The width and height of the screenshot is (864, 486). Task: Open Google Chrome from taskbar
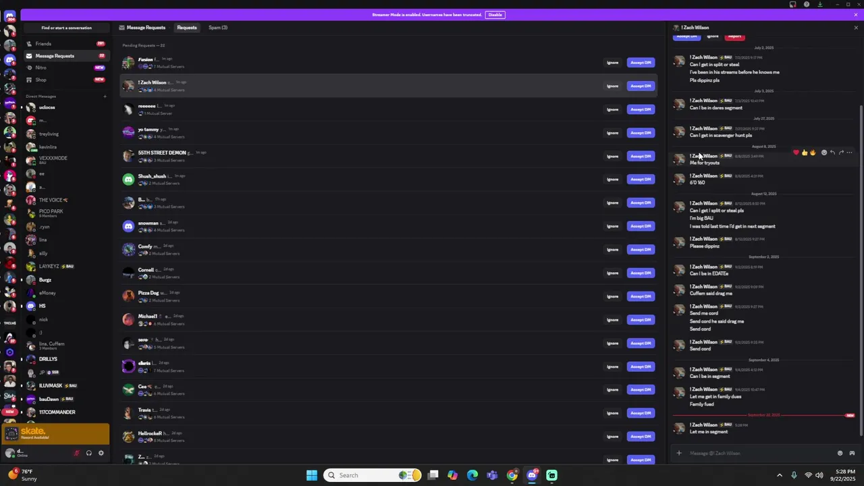click(x=512, y=475)
